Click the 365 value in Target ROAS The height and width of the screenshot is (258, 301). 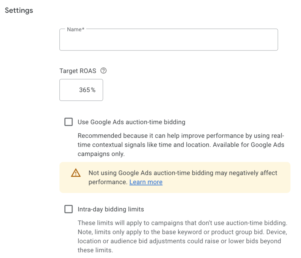84,90
